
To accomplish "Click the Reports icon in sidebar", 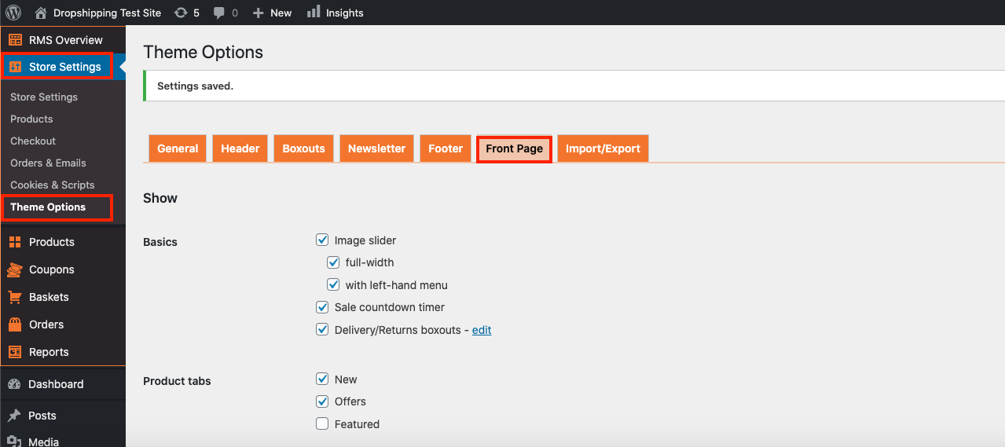I will [x=15, y=352].
